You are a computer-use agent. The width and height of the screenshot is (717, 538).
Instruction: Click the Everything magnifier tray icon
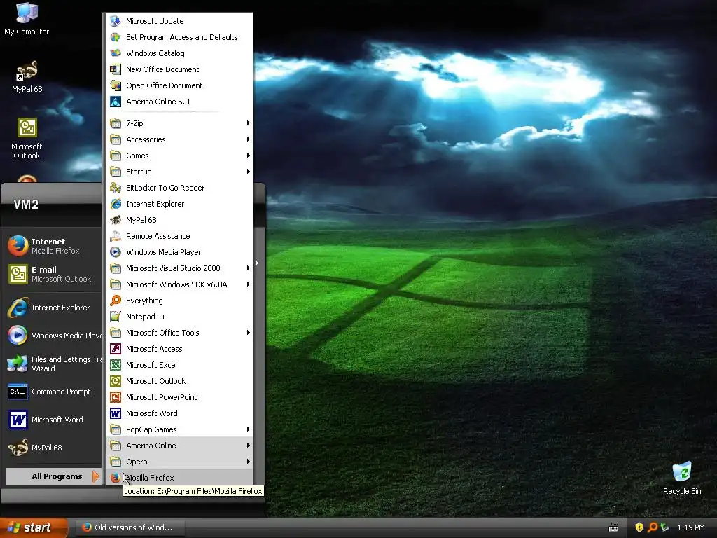pyautogui.click(x=653, y=527)
